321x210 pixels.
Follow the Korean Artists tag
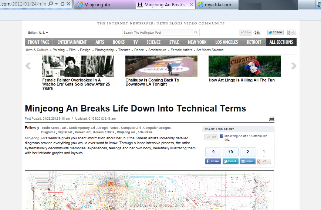click(x=104, y=132)
